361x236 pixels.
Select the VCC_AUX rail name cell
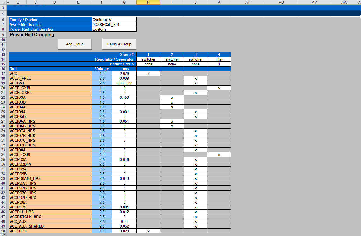coord(50,221)
